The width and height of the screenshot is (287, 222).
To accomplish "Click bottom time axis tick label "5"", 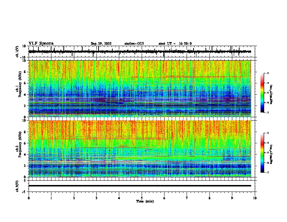I will tap(142, 198).
